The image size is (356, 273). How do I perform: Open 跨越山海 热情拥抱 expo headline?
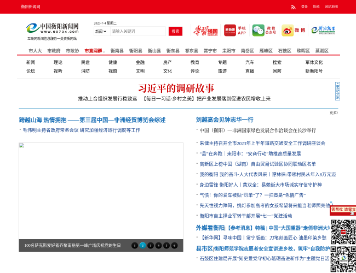[x=92, y=120]
